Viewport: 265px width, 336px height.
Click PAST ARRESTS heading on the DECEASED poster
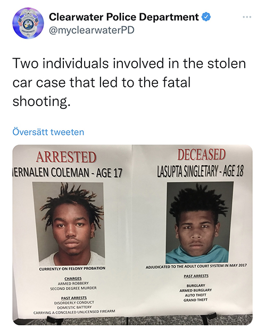(x=196, y=276)
